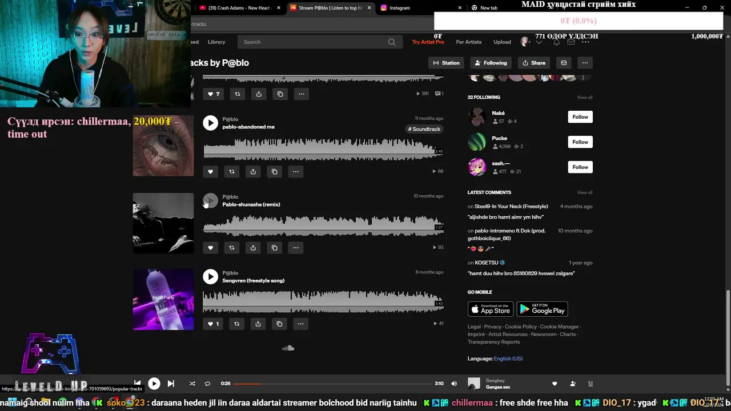The width and height of the screenshot is (731, 411).
Task: Play the pablo-abandoned me track
Action: click(x=210, y=123)
